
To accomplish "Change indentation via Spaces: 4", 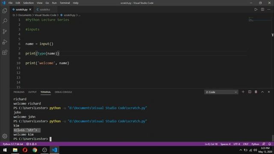I will 226,144.
